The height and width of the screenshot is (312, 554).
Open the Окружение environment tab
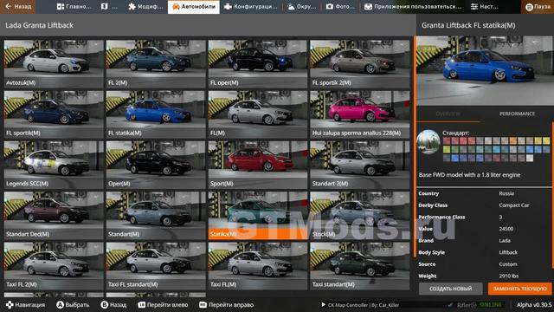(x=301, y=6)
